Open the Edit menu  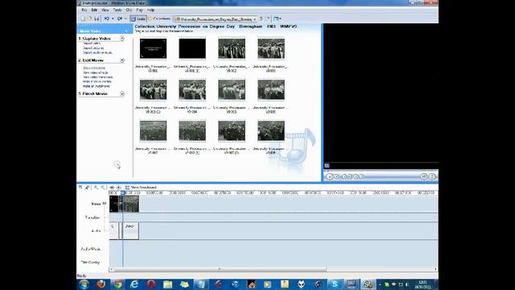point(94,10)
